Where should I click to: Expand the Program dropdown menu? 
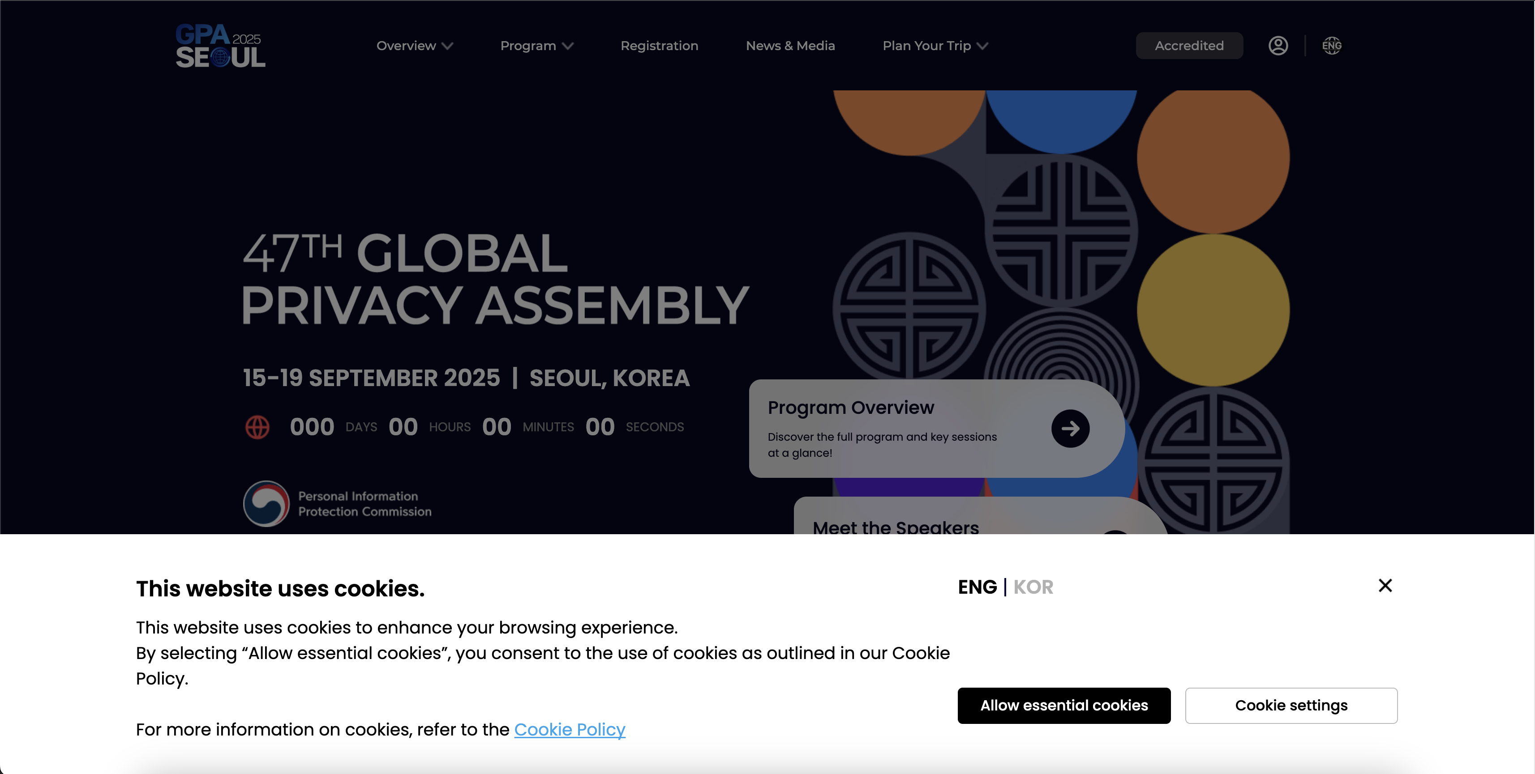click(x=537, y=46)
